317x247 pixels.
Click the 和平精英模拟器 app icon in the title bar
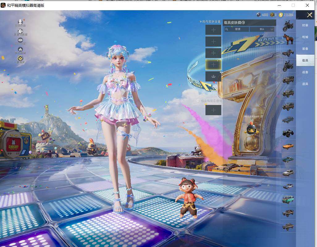tap(3, 5)
